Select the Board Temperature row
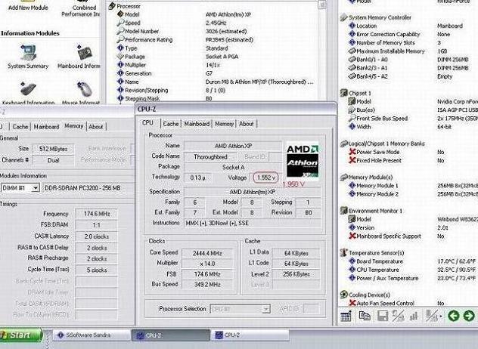Viewport: 478px width, 349px height. [413, 261]
